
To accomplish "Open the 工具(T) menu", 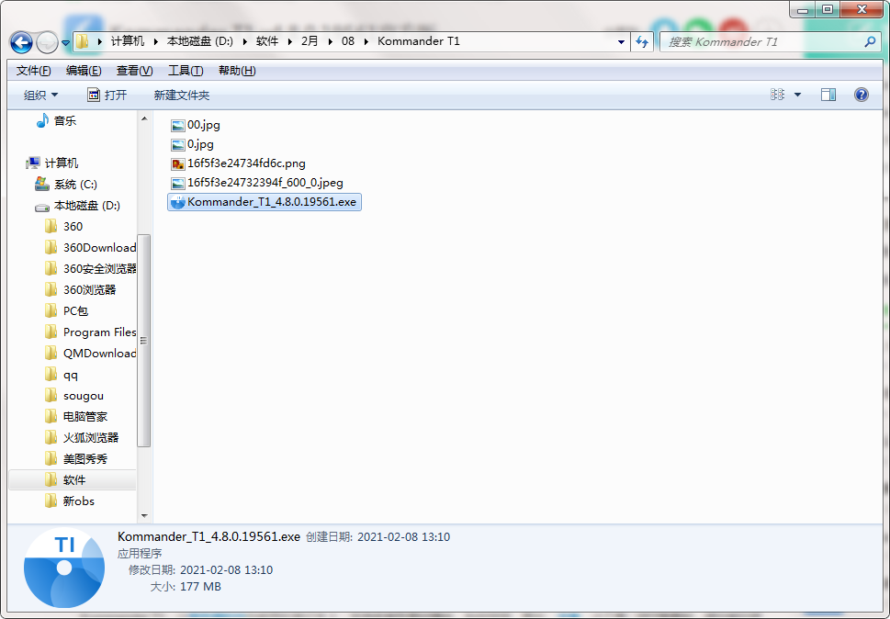I will pos(186,71).
